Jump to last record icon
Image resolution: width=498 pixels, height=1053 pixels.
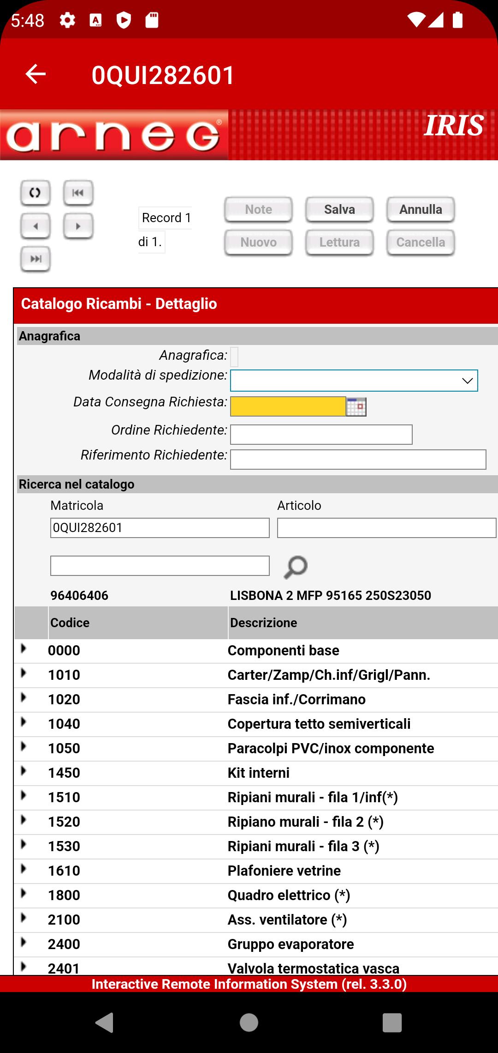coord(36,259)
